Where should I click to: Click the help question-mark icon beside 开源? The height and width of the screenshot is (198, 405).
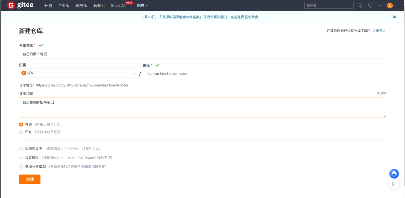pyautogui.click(x=59, y=125)
